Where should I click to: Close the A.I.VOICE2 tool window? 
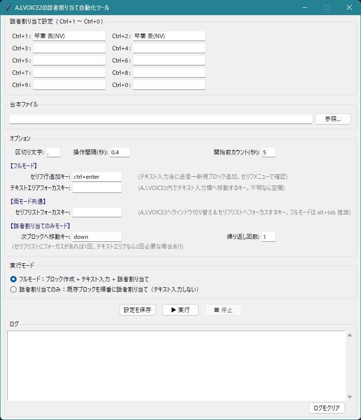[x=349, y=7]
